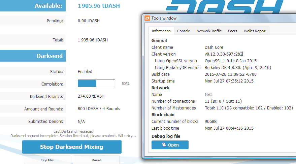Click the 50% completion percentage label
Viewport: 296px width, 164px height.
pyautogui.click(x=126, y=84)
